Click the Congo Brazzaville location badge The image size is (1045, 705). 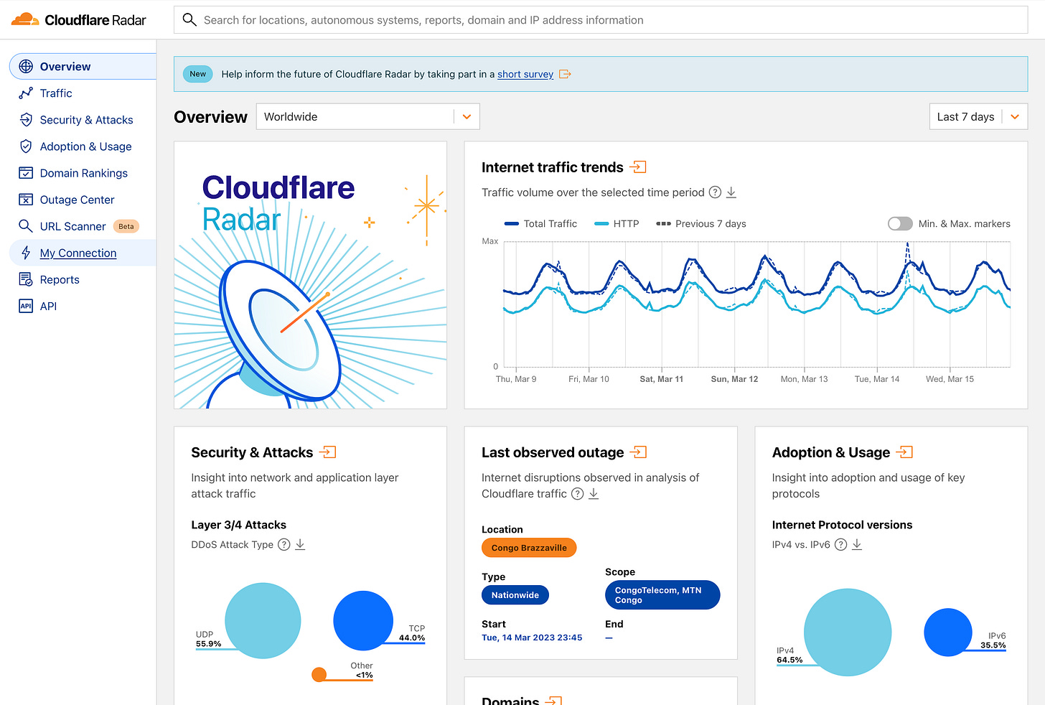point(529,548)
